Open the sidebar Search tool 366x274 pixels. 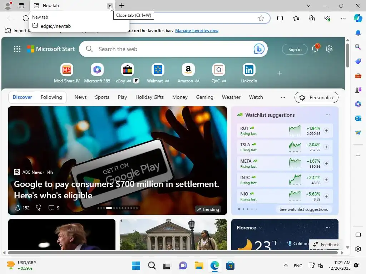pyautogui.click(x=358, y=47)
